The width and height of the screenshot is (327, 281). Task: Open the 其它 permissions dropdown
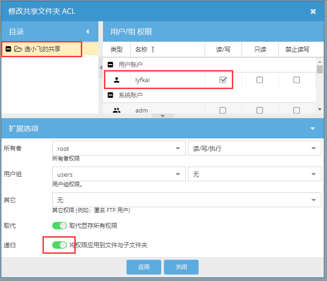(187, 200)
